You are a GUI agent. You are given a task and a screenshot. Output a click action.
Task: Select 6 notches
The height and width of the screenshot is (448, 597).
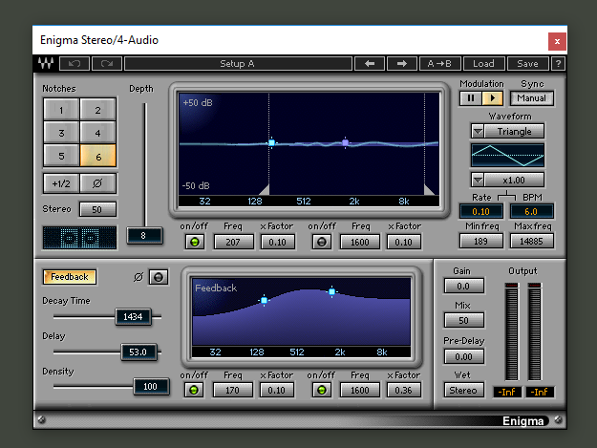click(97, 156)
